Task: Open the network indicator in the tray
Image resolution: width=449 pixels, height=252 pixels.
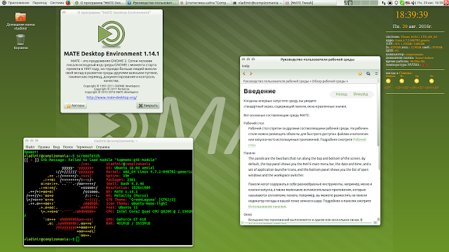Action: pos(384,3)
